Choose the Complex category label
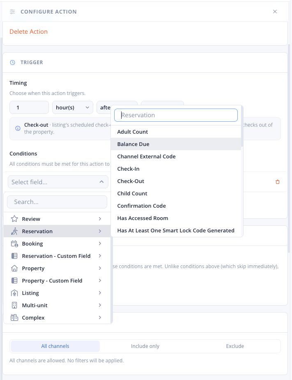The image size is (292, 380). (33, 318)
